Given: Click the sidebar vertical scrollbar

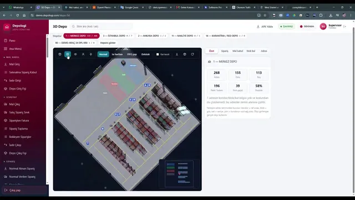Looking at the screenshot, I should [x=47, y=47].
